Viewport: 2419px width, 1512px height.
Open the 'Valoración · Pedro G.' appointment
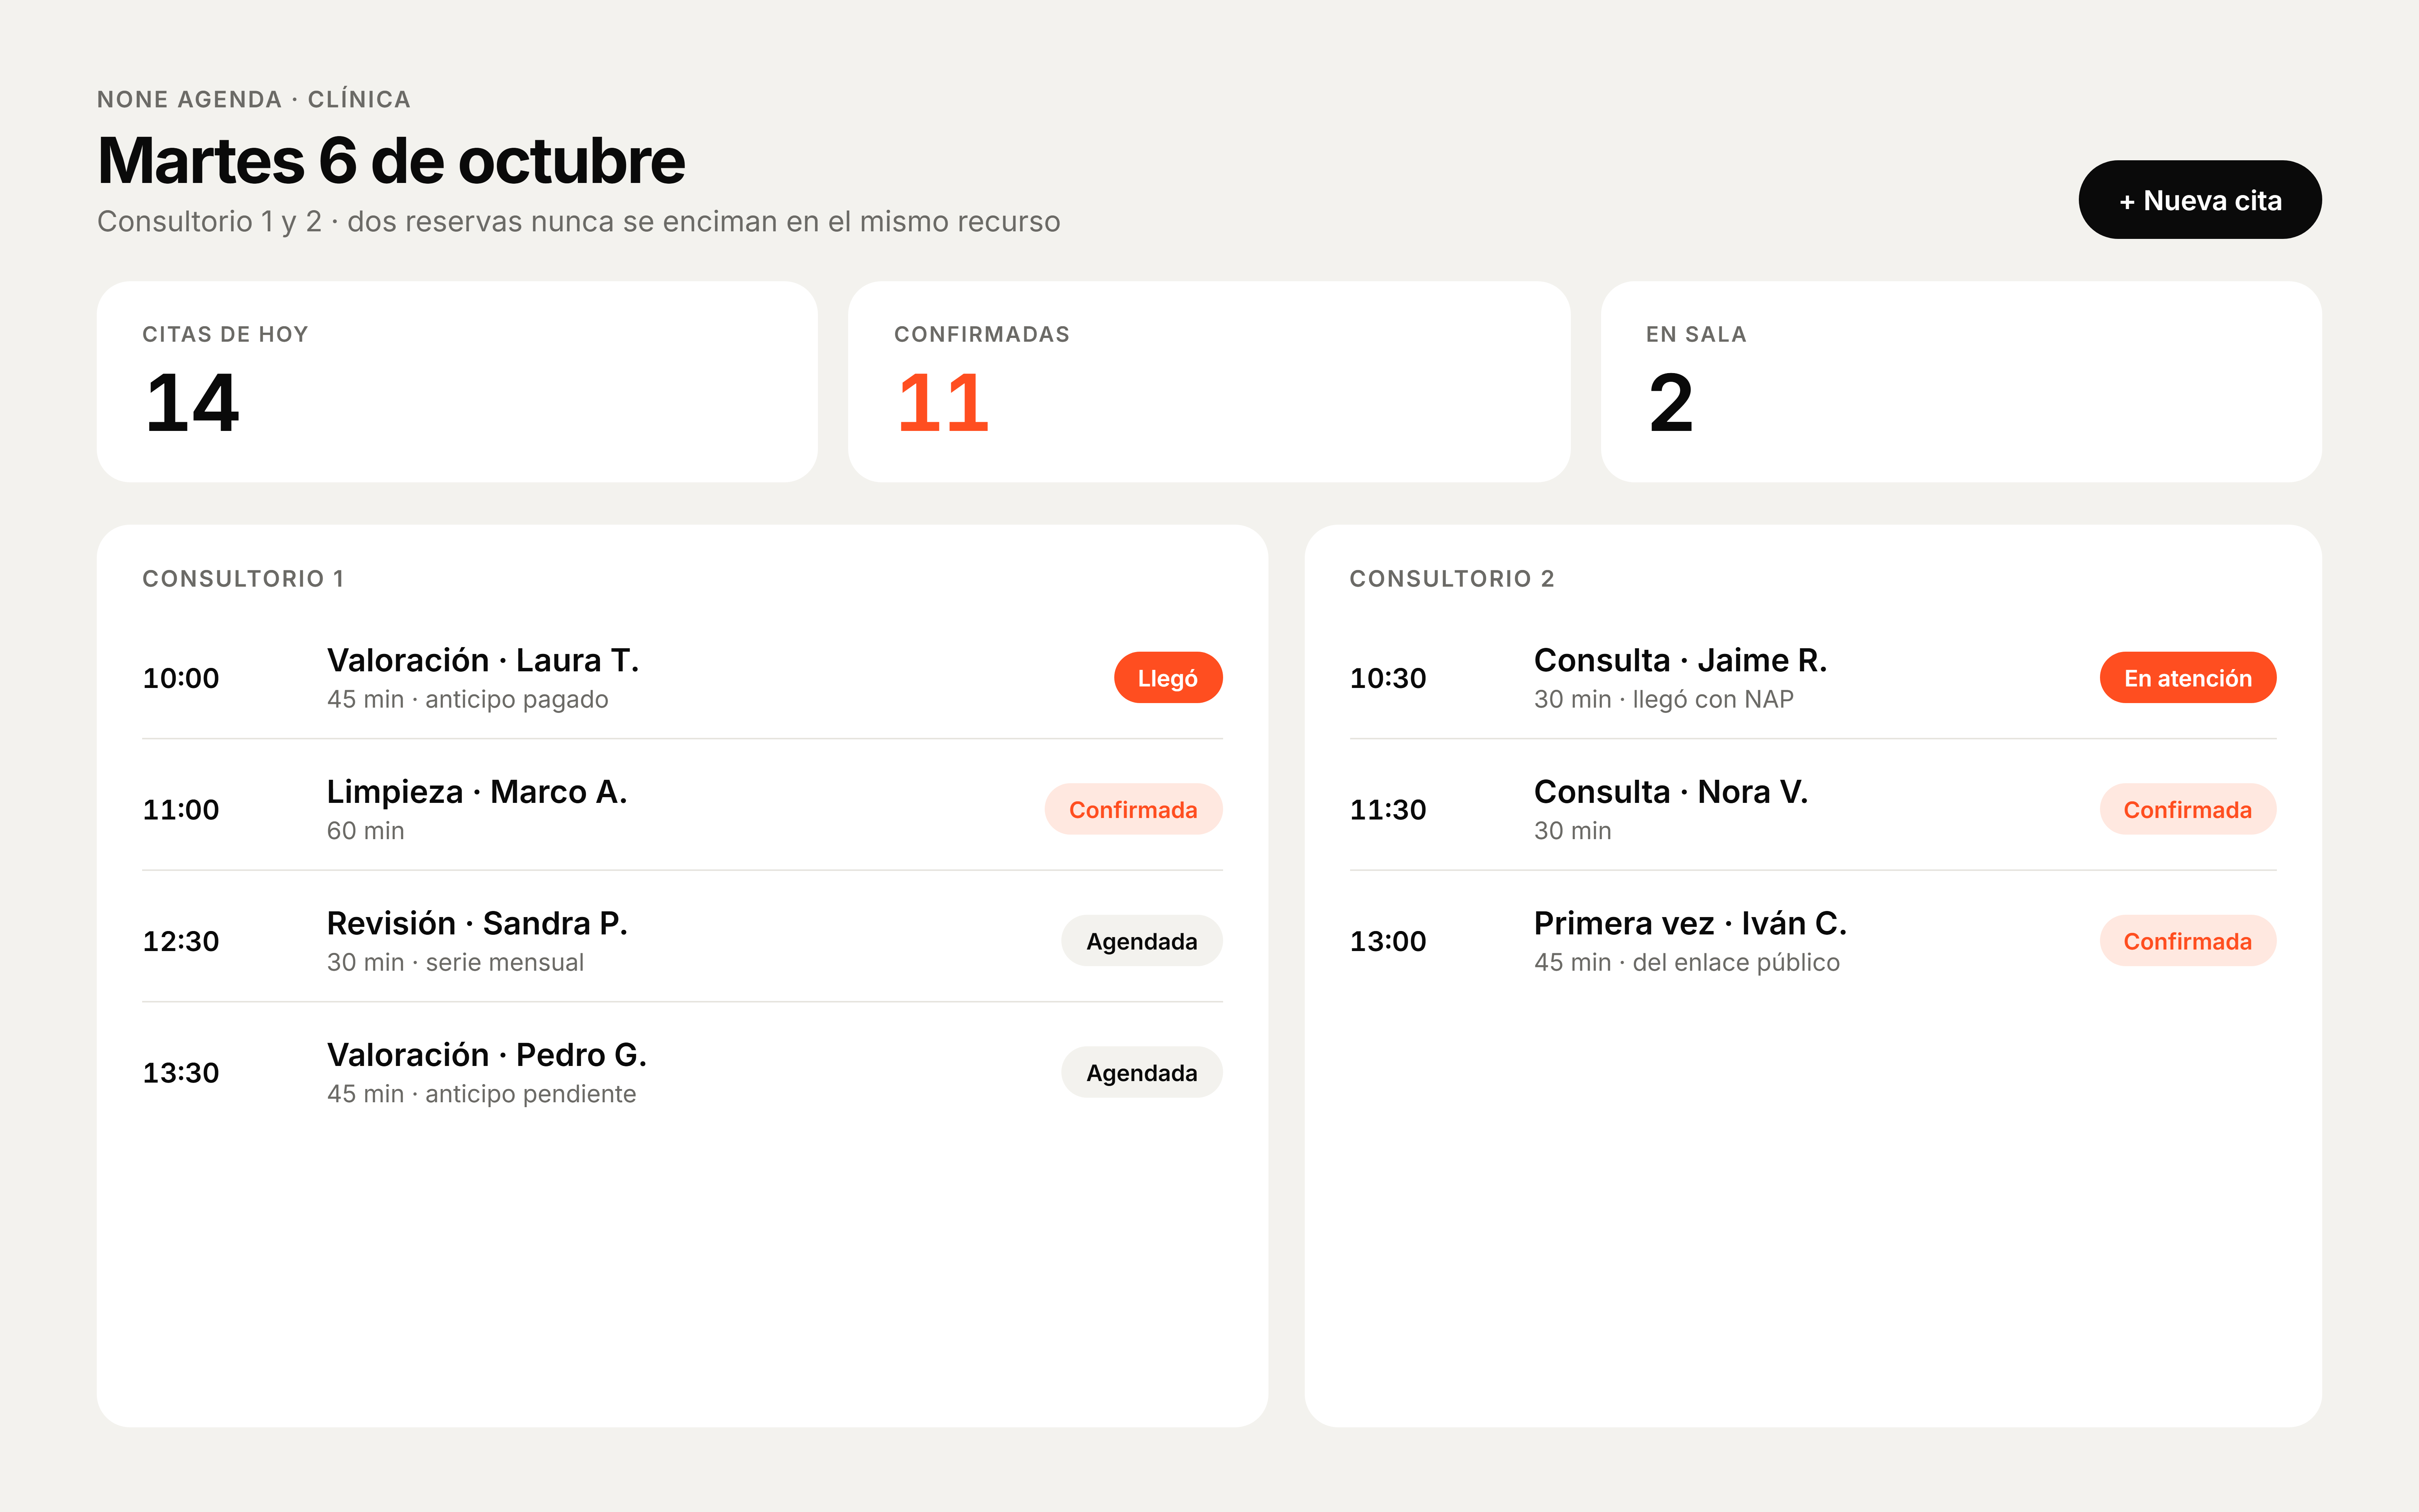pyautogui.click(x=683, y=1072)
